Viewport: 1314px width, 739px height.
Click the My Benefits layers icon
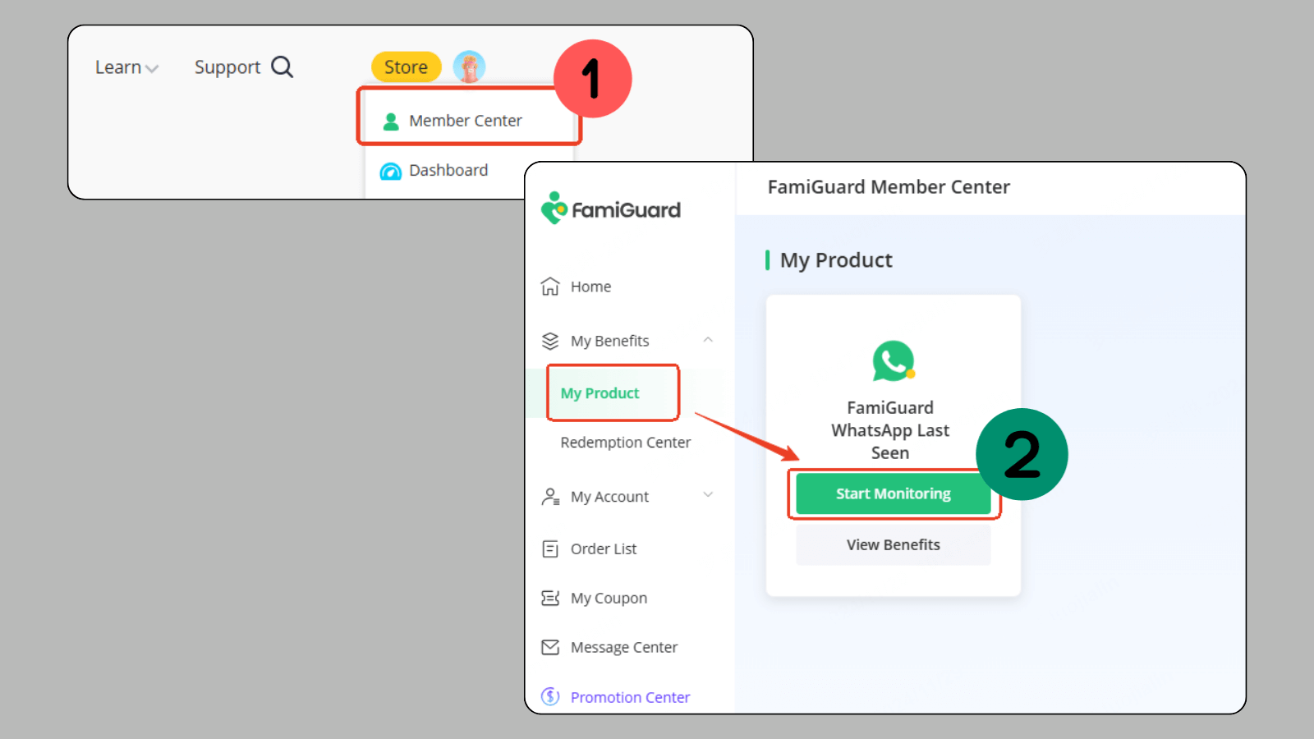point(550,341)
